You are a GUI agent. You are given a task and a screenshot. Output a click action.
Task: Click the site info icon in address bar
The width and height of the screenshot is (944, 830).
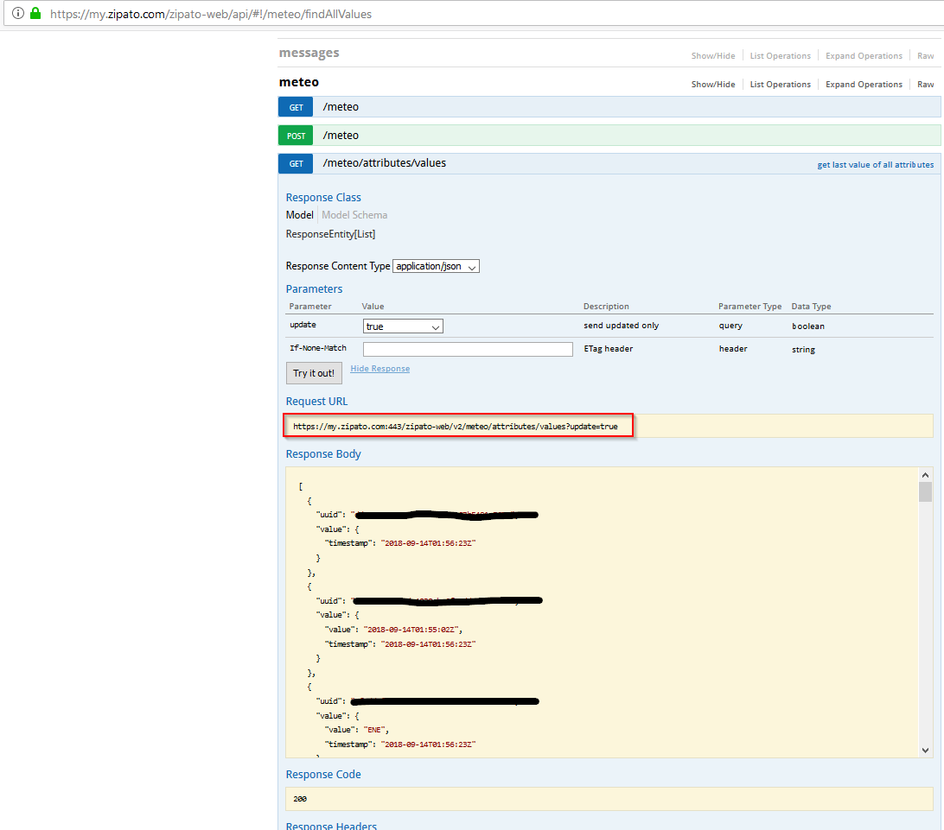[17, 14]
